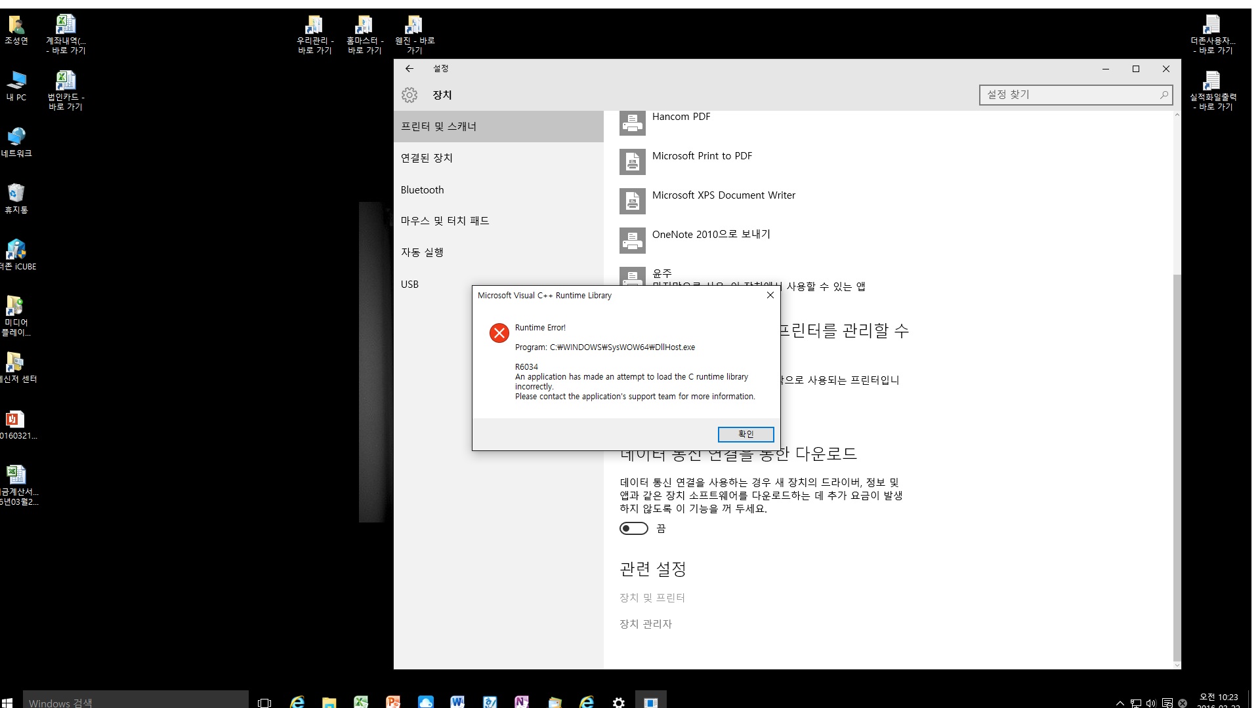The height and width of the screenshot is (708, 1260).
Task: Select 프린터 및 스캐너 in the sidebar
Action: coord(499,127)
